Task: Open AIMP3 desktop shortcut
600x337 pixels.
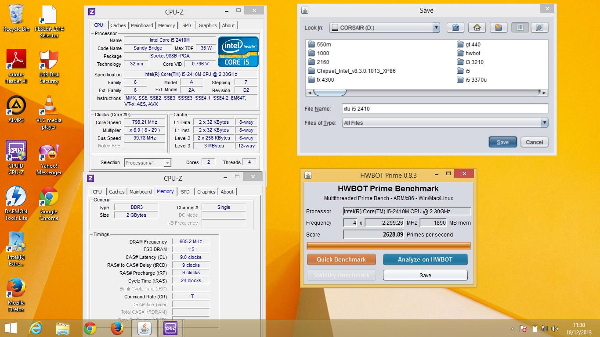Action: tap(16, 110)
